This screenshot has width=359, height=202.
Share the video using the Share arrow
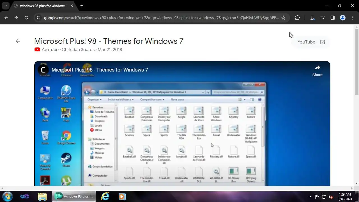click(317, 71)
